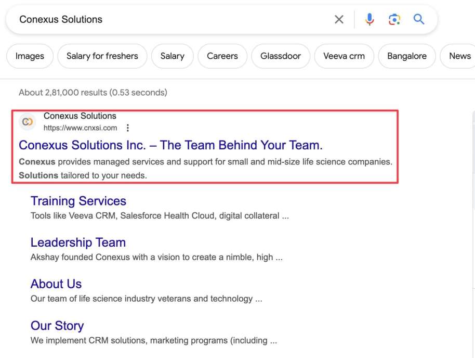
Task: Choose the Careers filter chip
Action: tap(222, 56)
